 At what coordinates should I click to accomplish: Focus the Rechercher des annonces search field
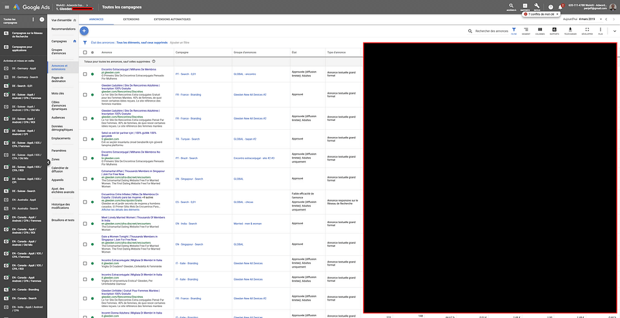491,31
